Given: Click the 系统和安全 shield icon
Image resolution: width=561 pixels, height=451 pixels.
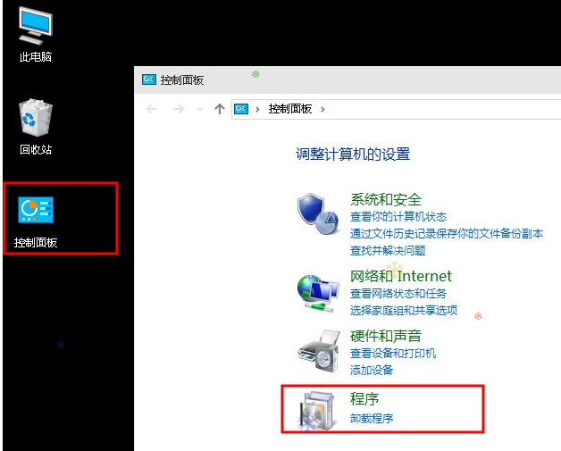Looking at the screenshot, I should [318, 214].
